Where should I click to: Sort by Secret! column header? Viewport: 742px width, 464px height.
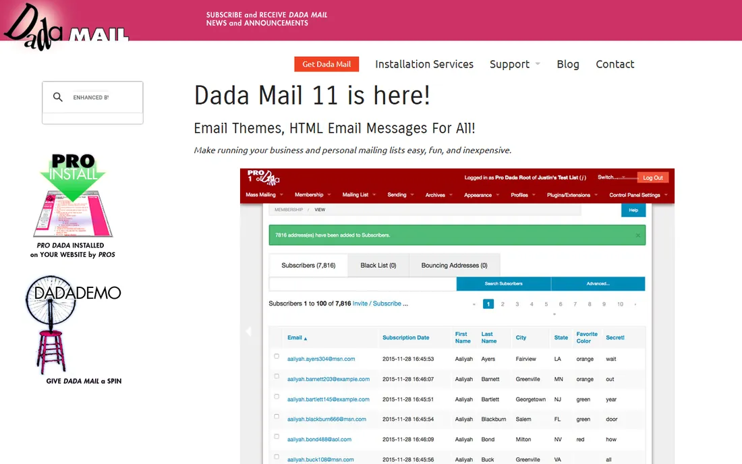(x=615, y=338)
